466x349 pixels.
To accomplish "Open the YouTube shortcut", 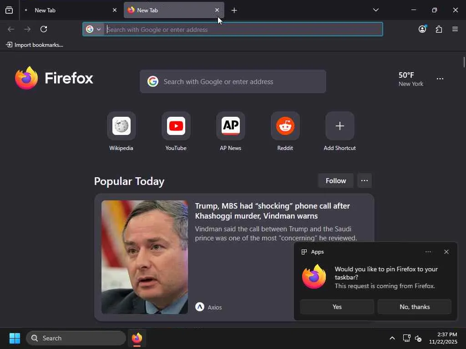I will (176, 131).
